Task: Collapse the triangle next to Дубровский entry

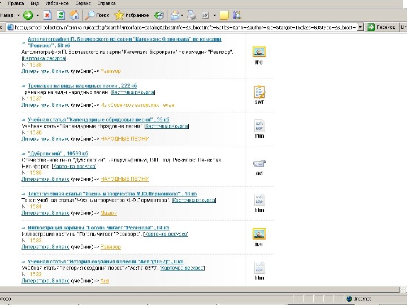Action: pos(23,154)
